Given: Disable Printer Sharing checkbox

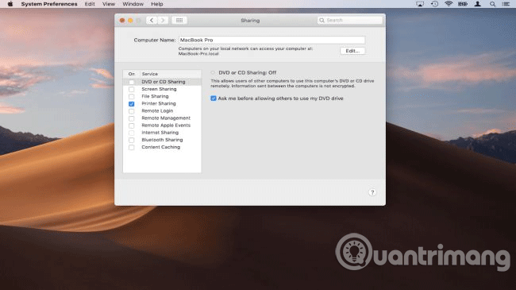Looking at the screenshot, I should click(131, 103).
